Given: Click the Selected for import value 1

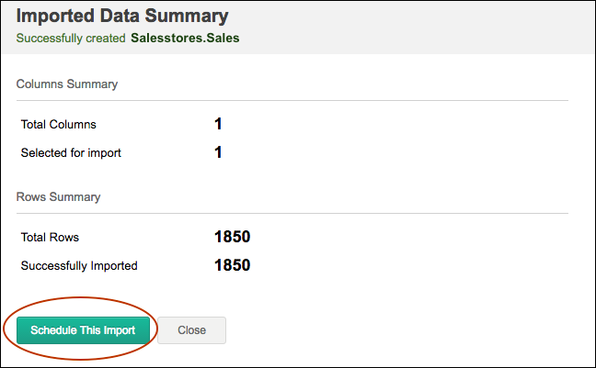Looking at the screenshot, I should tap(218, 152).
